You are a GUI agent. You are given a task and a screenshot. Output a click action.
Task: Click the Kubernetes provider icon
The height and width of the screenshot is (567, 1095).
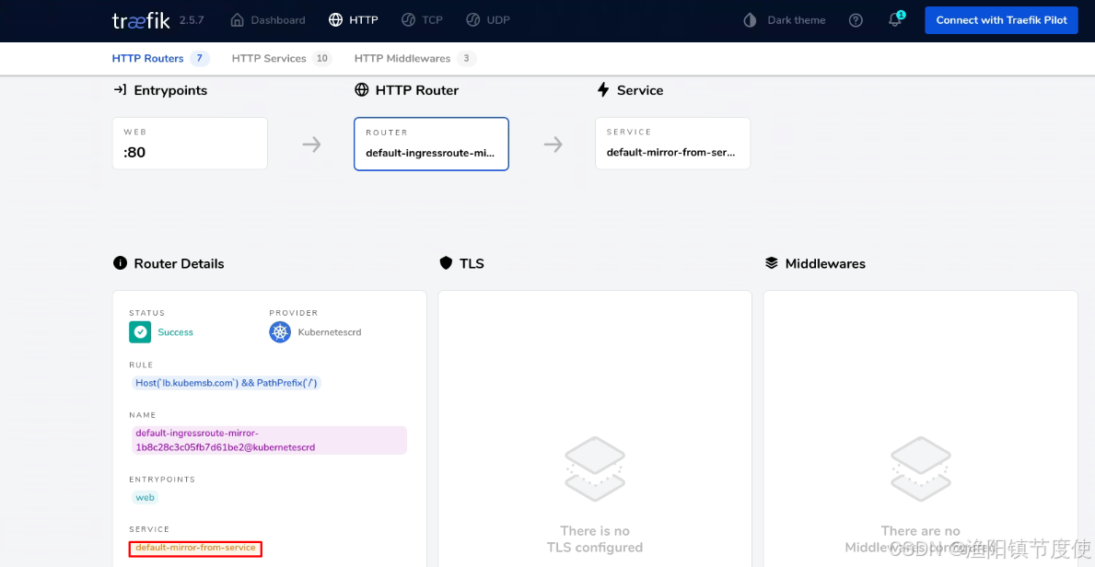(x=280, y=332)
